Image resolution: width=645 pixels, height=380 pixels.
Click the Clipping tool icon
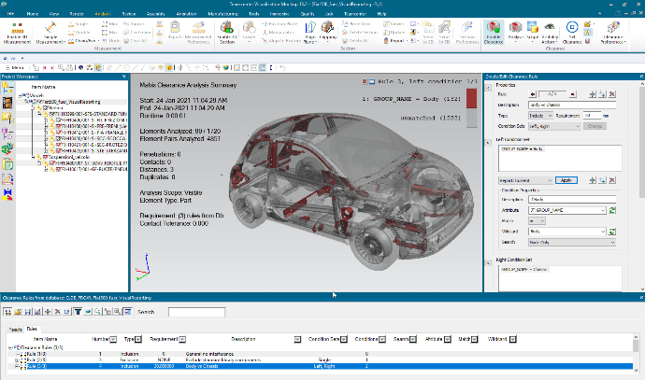(327, 33)
